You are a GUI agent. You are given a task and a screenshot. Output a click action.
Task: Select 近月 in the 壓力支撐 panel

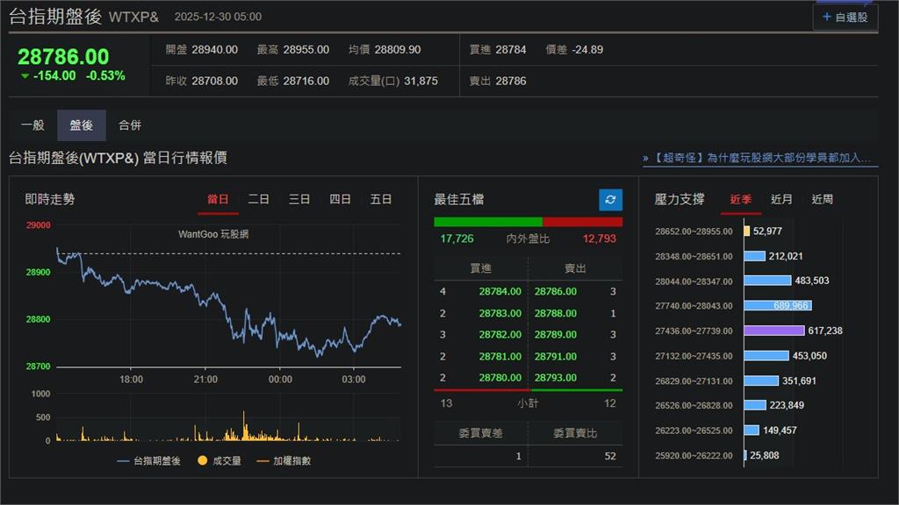click(x=781, y=199)
